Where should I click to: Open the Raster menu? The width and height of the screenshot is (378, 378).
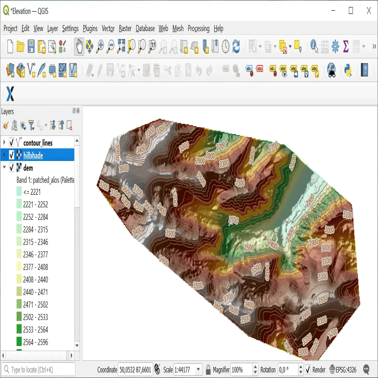coord(125,29)
